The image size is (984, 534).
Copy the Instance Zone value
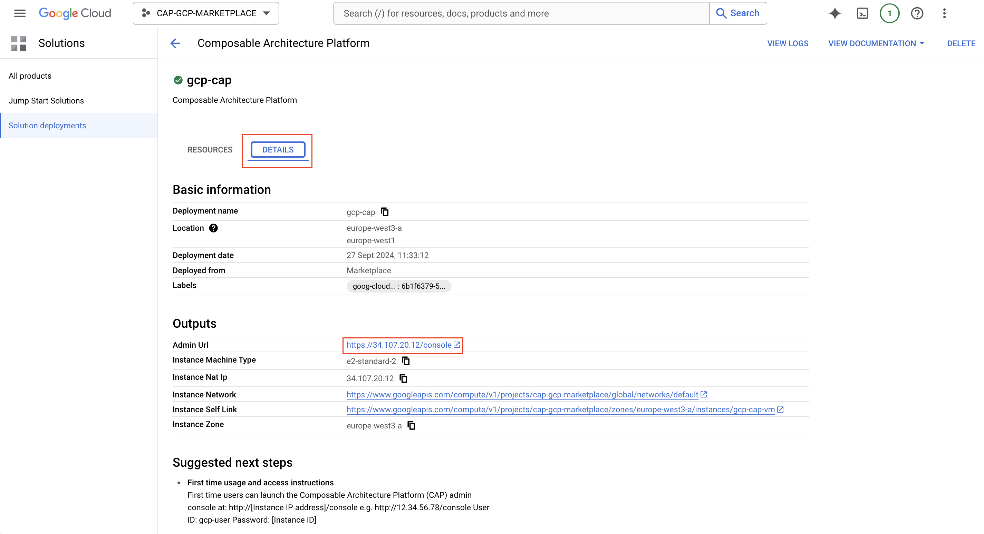click(411, 425)
